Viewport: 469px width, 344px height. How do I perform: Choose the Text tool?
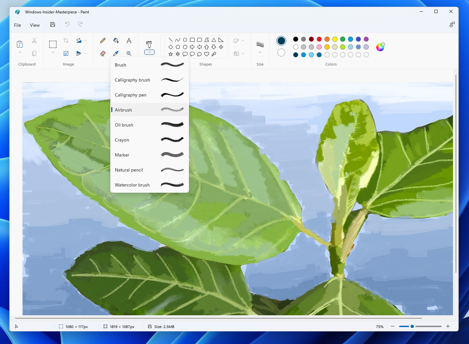(129, 40)
